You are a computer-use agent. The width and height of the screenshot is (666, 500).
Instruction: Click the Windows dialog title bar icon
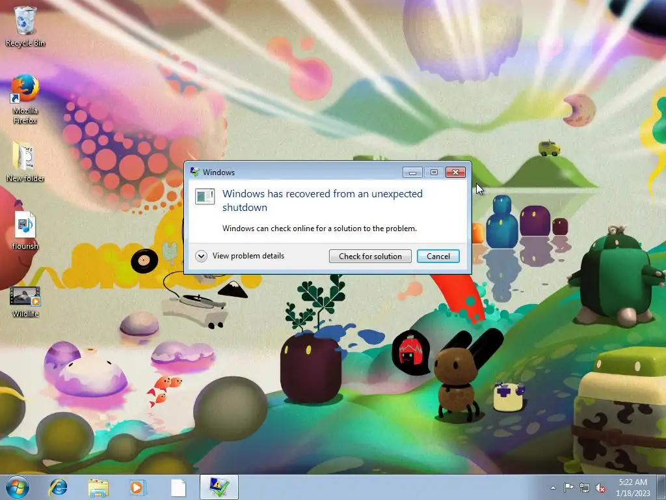[x=195, y=172]
